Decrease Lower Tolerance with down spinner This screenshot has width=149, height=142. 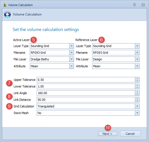click(137, 87)
